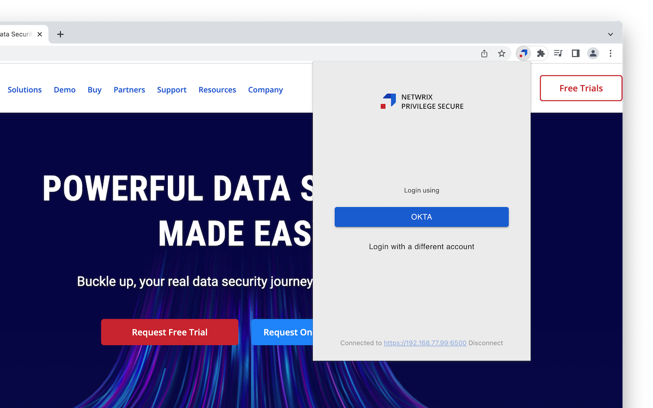This screenshot has height=408, width=653.
Task: Open the browser profile avatar
Action: point(593,53)
